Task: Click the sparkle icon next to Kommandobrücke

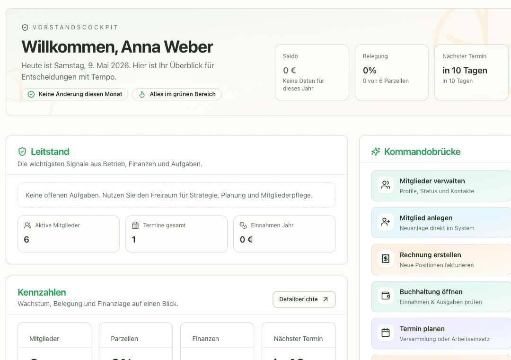Action: (x=376, y=152)
